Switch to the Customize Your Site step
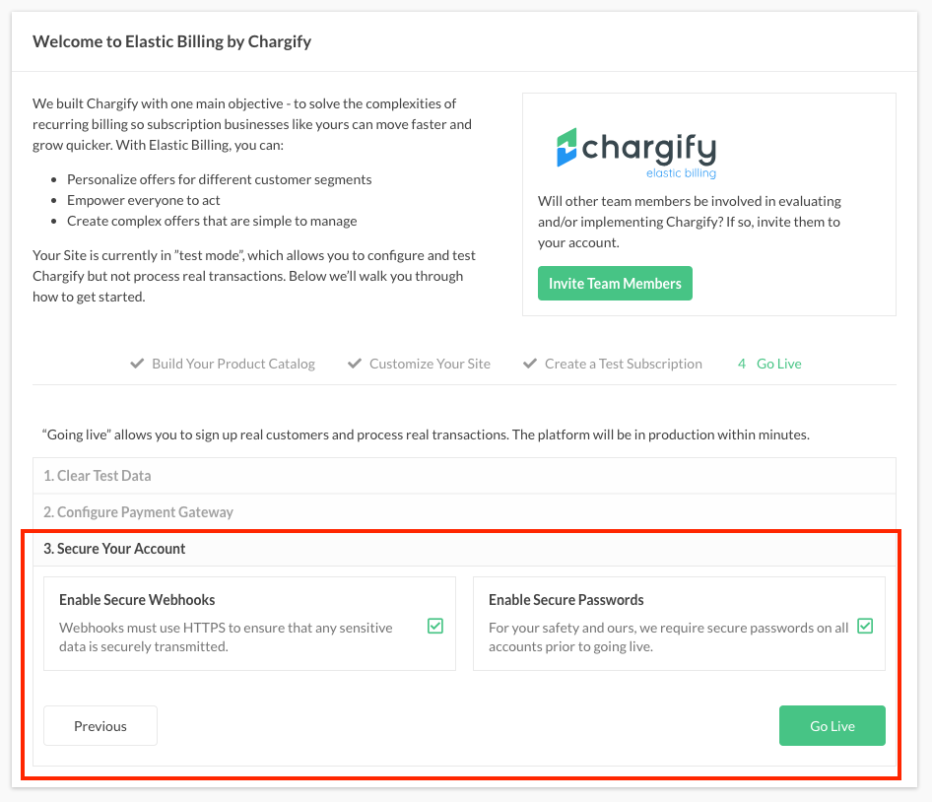 pos(430,364)
